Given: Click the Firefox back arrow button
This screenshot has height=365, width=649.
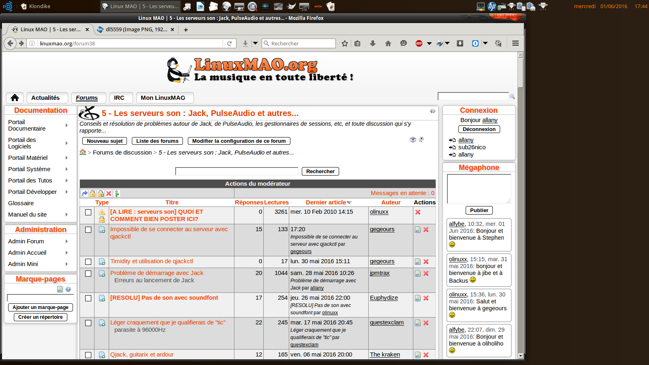Looking at the screenshot, I should point(11,43).
